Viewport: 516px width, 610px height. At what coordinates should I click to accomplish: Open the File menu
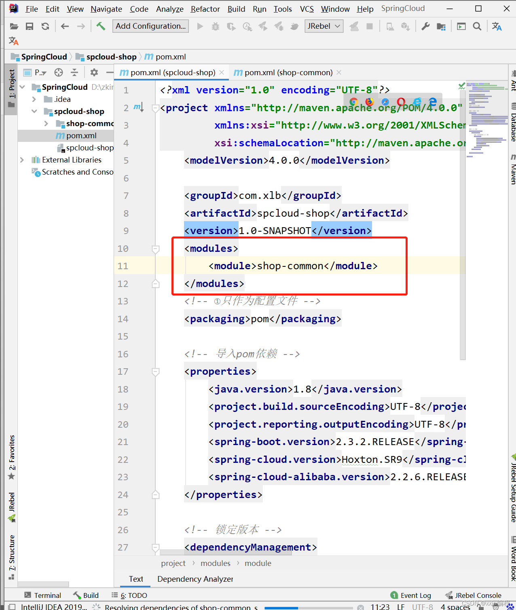32,9
